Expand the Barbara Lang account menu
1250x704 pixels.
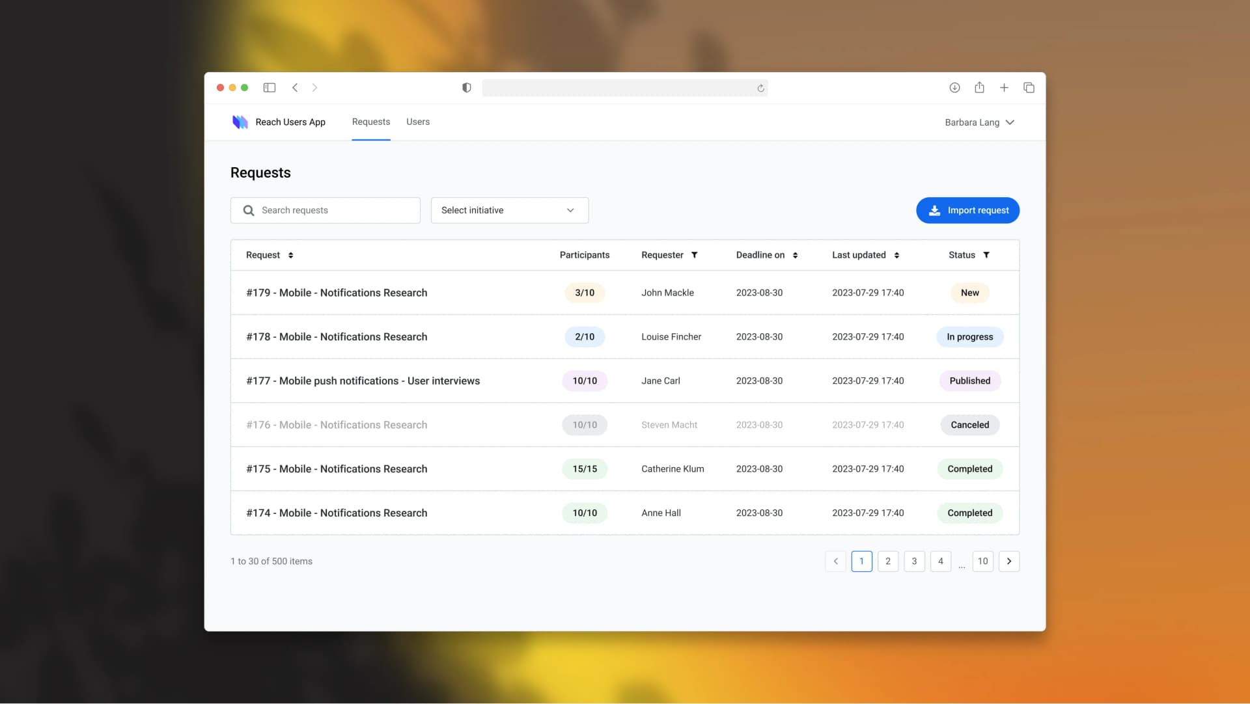tap(979, 123)
